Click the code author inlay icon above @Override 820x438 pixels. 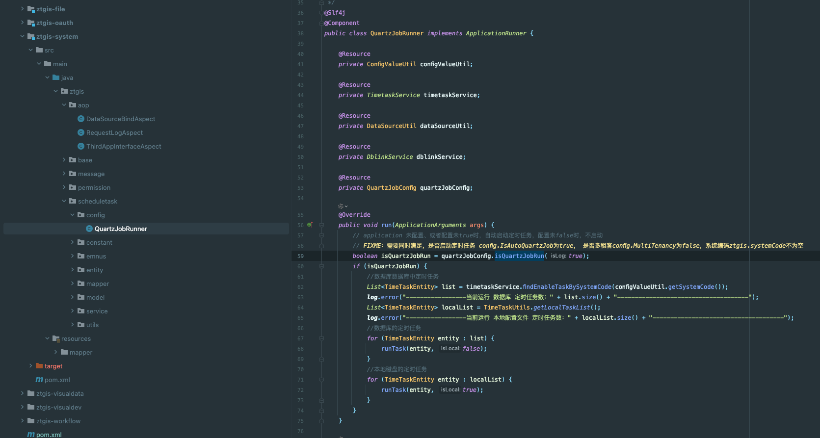(x=341, y=206)
